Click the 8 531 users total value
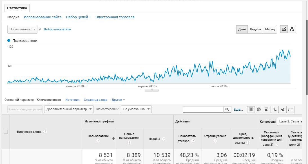Screen dimensions: 308x164 pos(106,155)
